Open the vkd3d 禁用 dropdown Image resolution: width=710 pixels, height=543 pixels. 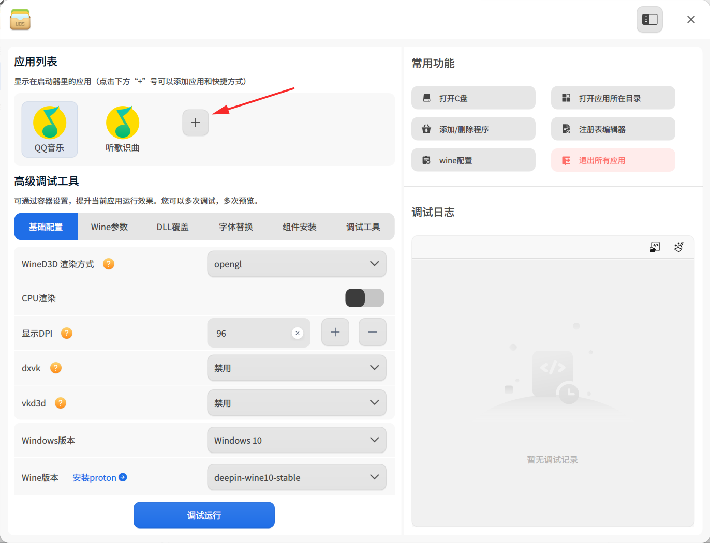coord(297,403)
